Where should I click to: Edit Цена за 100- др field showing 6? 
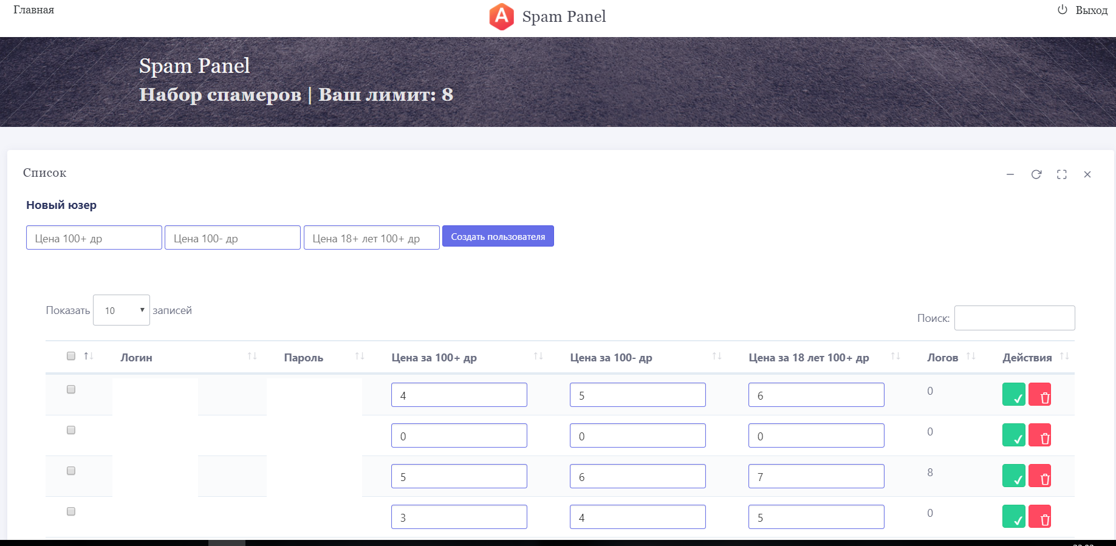click(638, 476)
